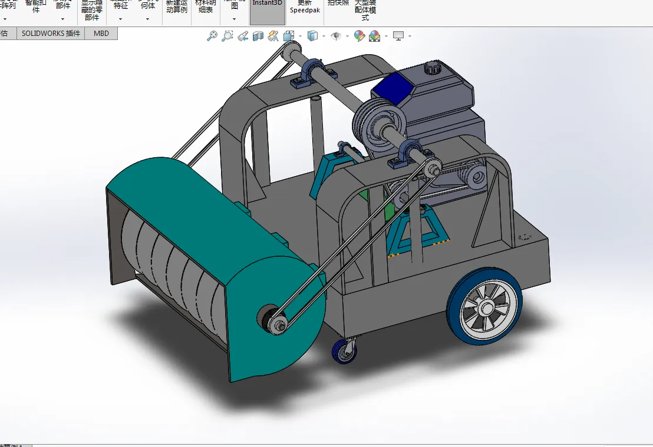Click 智能扣件 smart fasteners button
Viewport: 653px width, 447px height.
click(36, 8)
